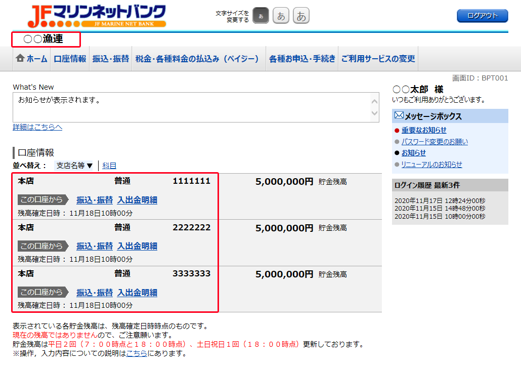The width and height of the screenshot is (521, 365).
Task: Open 税金・各種料金の払込み（ペイジー） menu
Action: coord(197,59)
